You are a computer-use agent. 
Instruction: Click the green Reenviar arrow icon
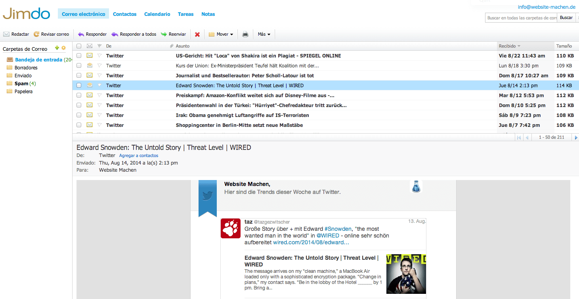tap(164, 34)
